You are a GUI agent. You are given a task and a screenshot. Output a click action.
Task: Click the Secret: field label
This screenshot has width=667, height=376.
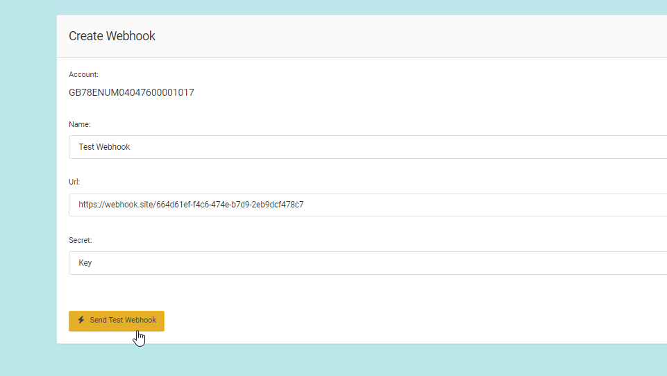(80, 240)
